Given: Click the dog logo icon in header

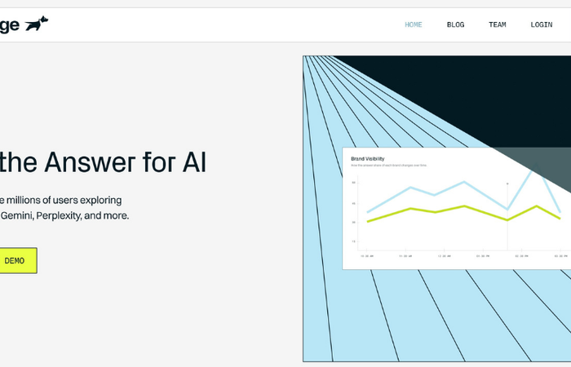Looking at the screenshot, I should point(37,24).
